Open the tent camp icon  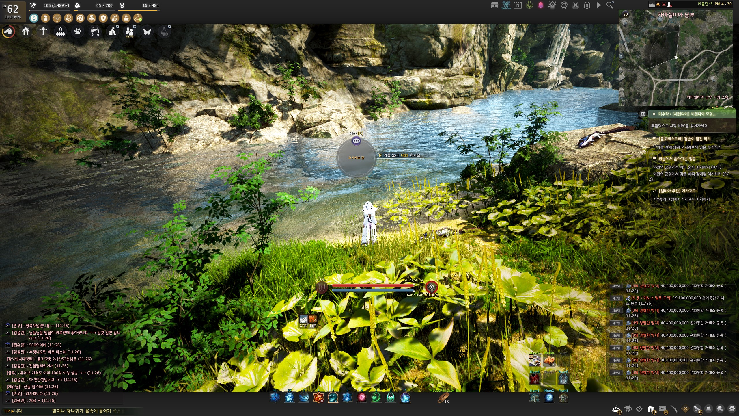[x=113, y=31]
